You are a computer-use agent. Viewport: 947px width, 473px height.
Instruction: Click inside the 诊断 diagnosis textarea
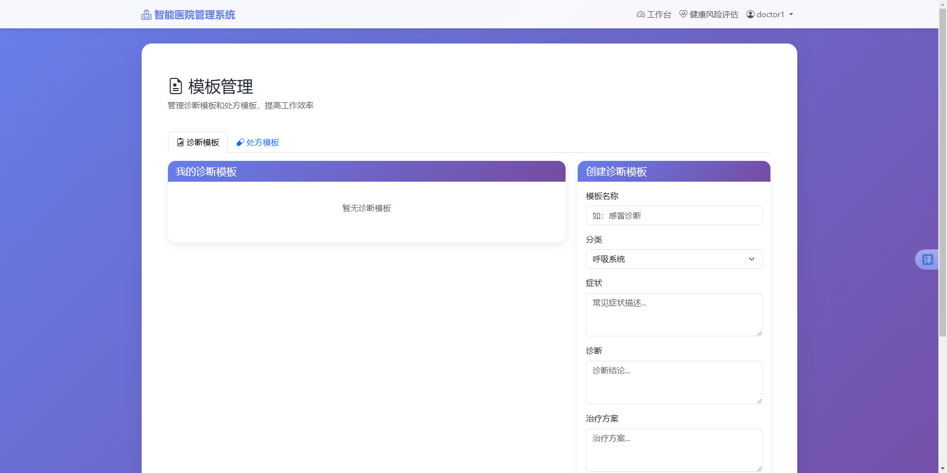pyautogui.click(x=673, y=382)
